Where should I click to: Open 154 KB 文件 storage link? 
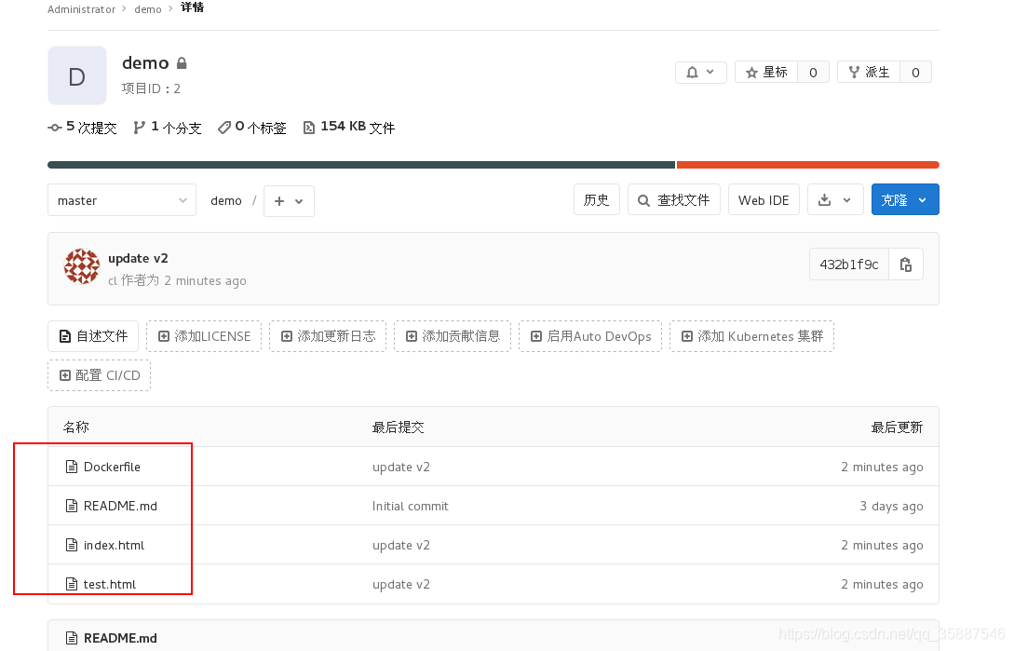coord(349,128)
